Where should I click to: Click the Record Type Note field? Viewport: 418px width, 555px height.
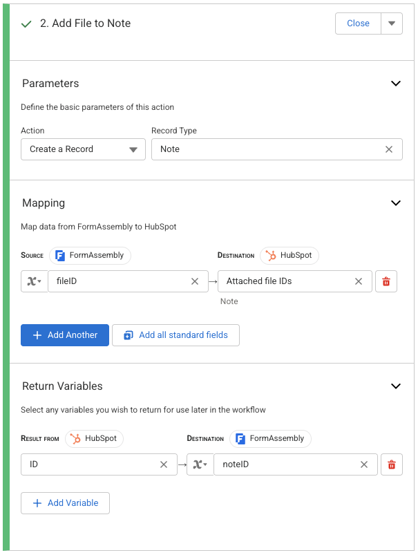[266, 149]
